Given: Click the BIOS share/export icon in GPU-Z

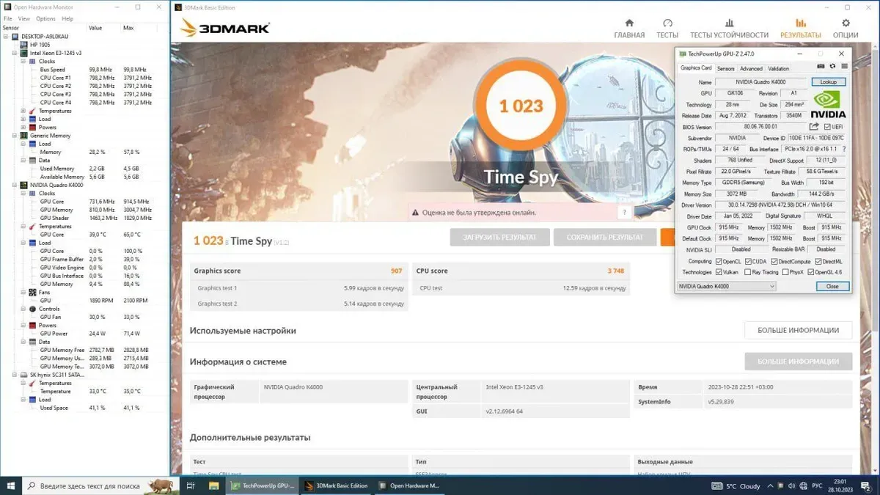Looking at the screenshot, I should coord(814,127).
